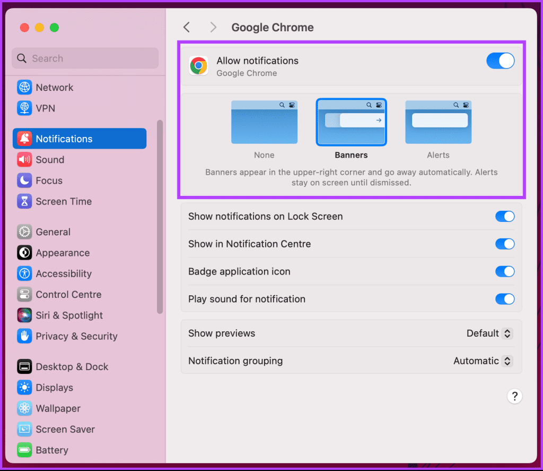
Task: Open the Show previews dropdown
Action: pyautogui.click(x=489, y=333)
